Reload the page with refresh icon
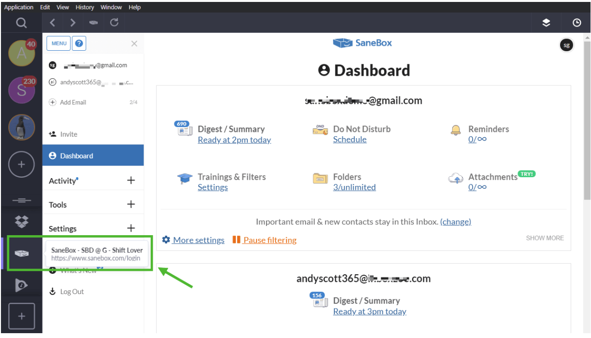This screenshot has height=338, width=591. pyautogui.click(x=115, y=22)
